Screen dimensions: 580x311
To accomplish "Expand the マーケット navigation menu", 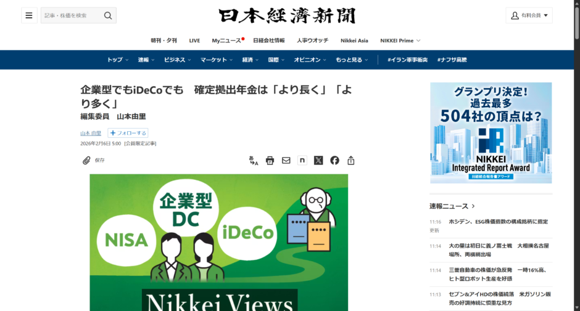I will (217, 60).
